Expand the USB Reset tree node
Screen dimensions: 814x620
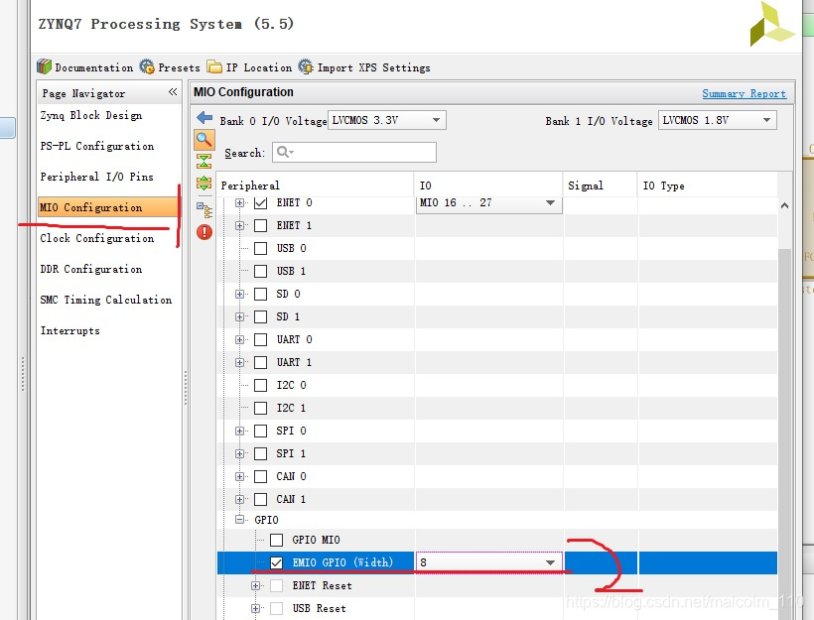255,608
